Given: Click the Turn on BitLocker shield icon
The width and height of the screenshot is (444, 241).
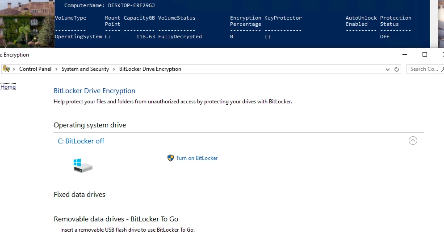Looking at the screenshot, I should [171, 158].
